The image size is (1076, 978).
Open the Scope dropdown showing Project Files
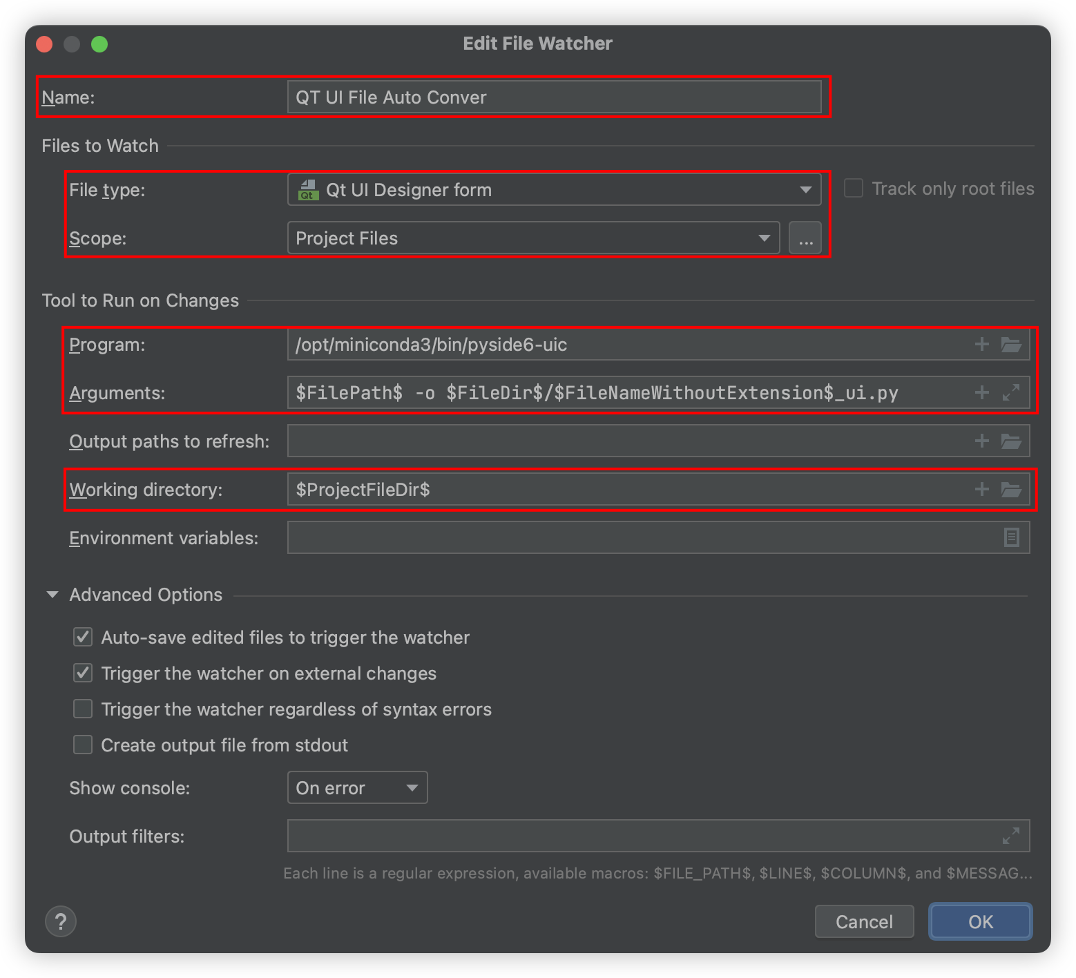click(x=533, y=238)
